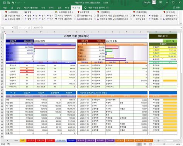
Task: Click the down arrow beside 반기
Action: 48,19
